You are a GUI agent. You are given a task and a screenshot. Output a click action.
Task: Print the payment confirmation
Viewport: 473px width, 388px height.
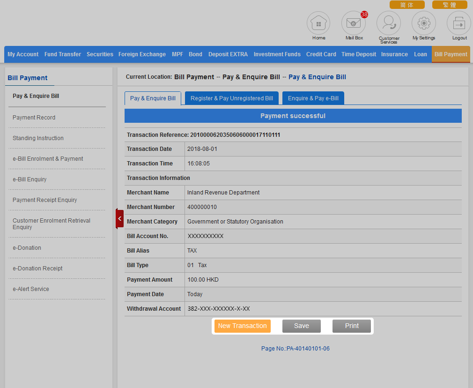352,326
